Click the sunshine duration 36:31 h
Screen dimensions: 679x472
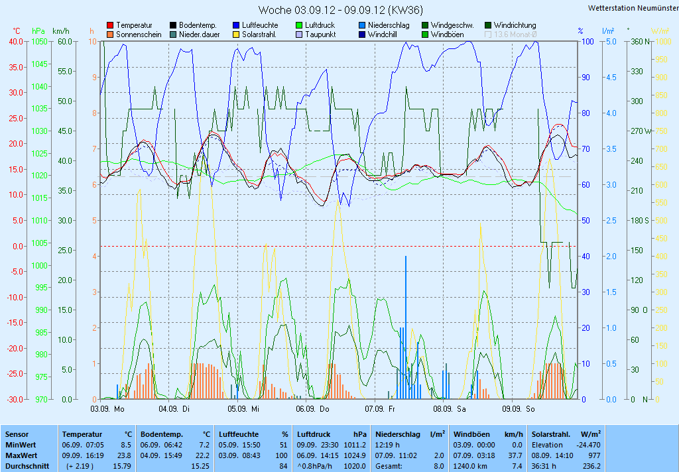(544, 467)
